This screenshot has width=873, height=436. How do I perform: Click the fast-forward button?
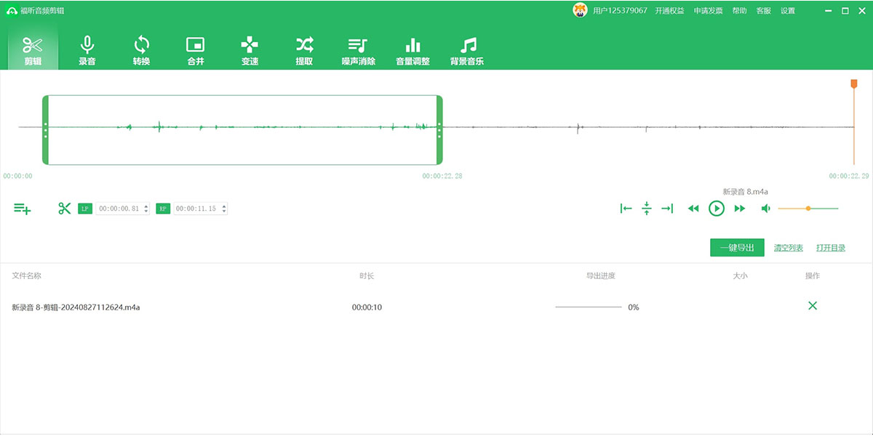click(x=740, y=209)
